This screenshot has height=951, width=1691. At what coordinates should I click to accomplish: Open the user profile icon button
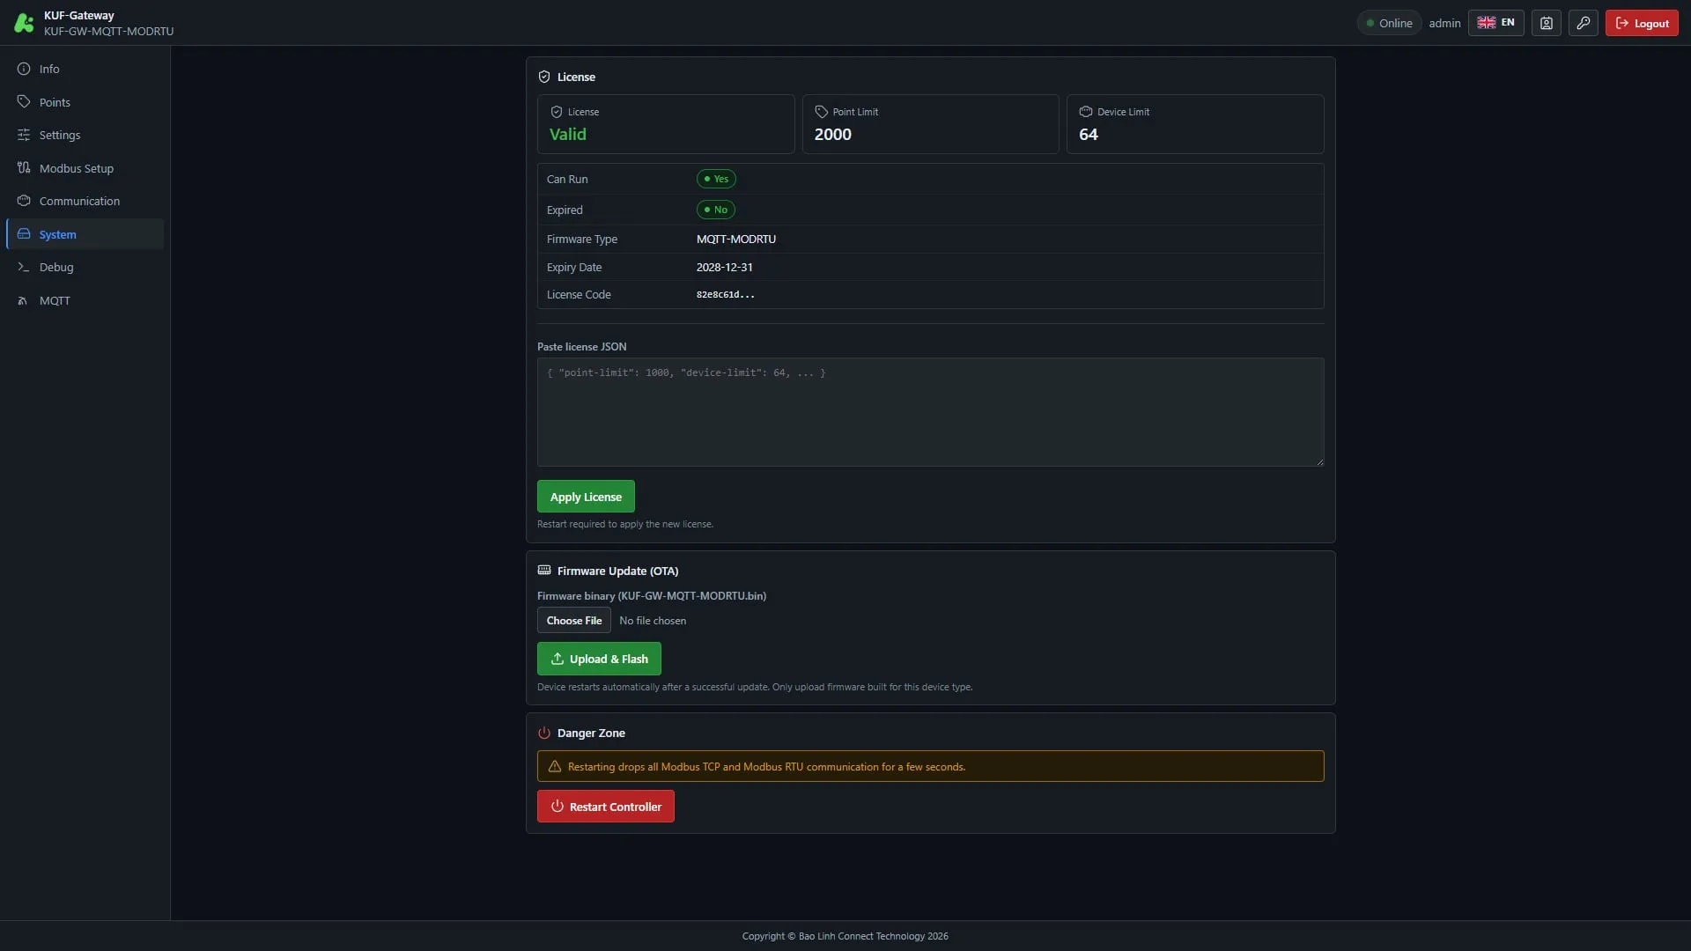pyautogui.click(x=1547, y=23)
